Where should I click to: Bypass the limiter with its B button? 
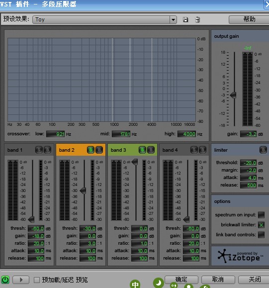pyautogui.click(x=263, y=150)
